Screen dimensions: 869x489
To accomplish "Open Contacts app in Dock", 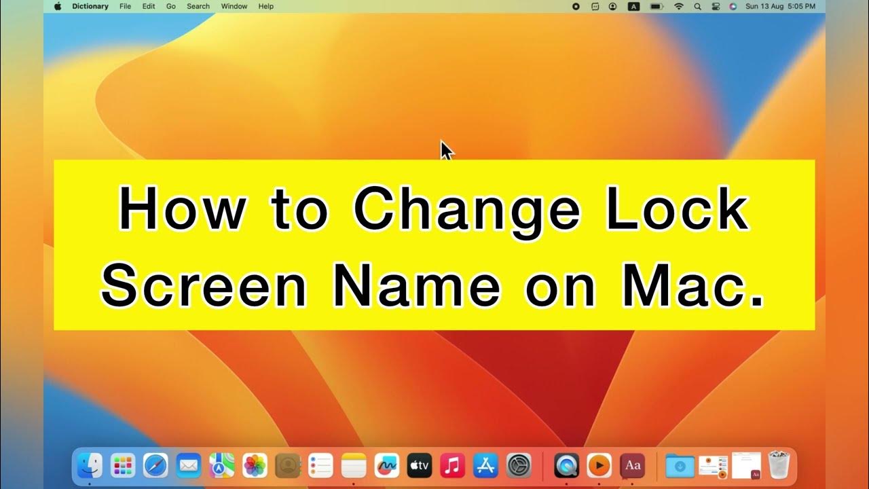I will (288, 465).
